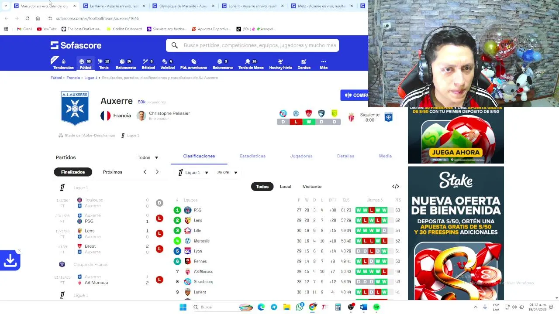Screen dimensions: 559x314
Task: Click Ligue 1 breadcrumb link
Action: pos(91,78)
